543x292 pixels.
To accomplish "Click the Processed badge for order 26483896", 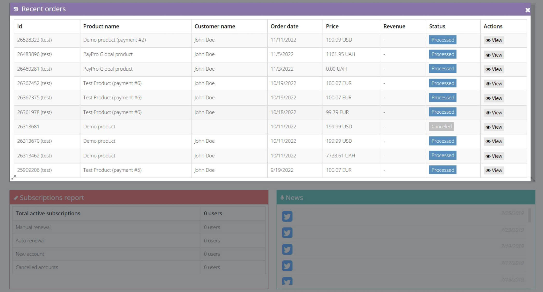I will [x=442, y=54].
